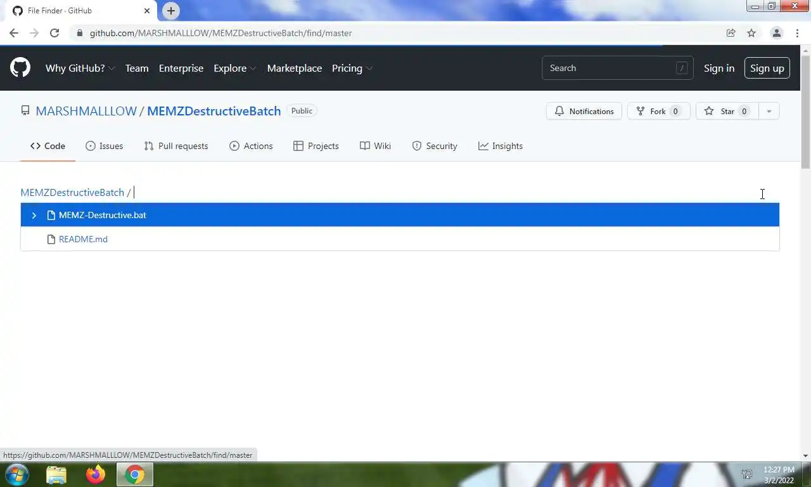Switch to Chrome in the taskbar
Viewport: 811px width, 487px height.
pos(134,474)
